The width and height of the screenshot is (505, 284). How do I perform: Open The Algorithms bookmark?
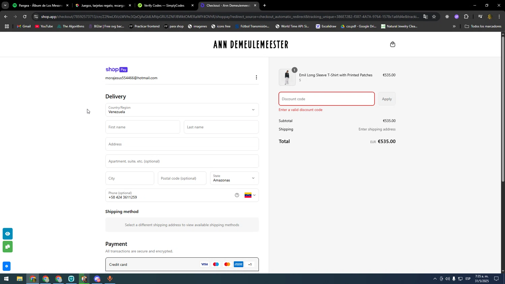[x=71, y=26]
